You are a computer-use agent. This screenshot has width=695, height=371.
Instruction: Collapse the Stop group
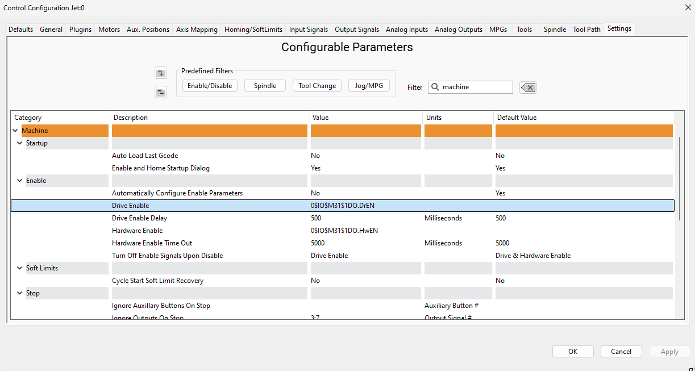click(20, 293)
